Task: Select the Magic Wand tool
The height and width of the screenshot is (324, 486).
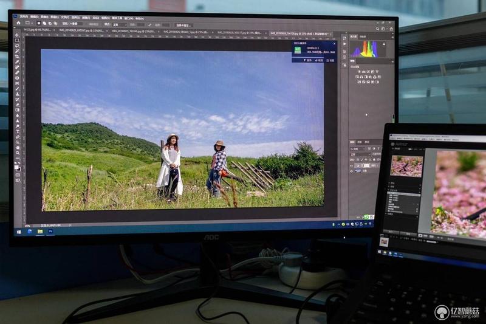Action: point(17,51)
